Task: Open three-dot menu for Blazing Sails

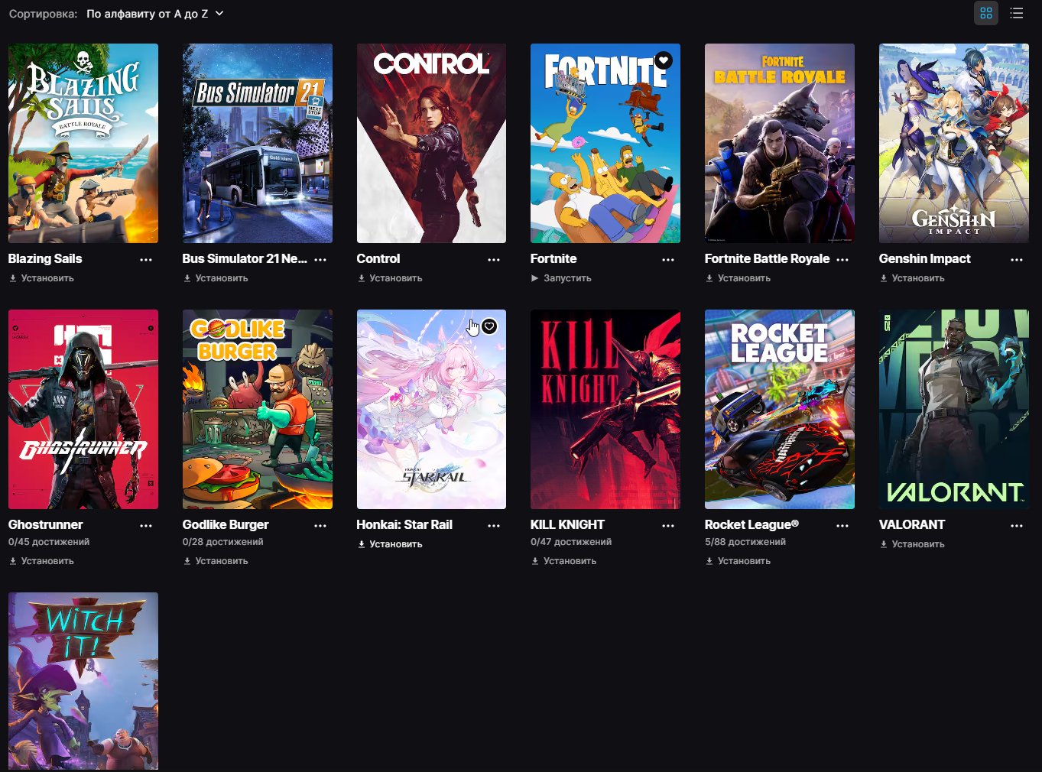Action: 146,260
